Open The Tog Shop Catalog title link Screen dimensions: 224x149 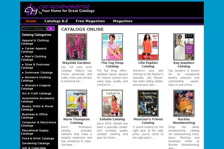112,64
